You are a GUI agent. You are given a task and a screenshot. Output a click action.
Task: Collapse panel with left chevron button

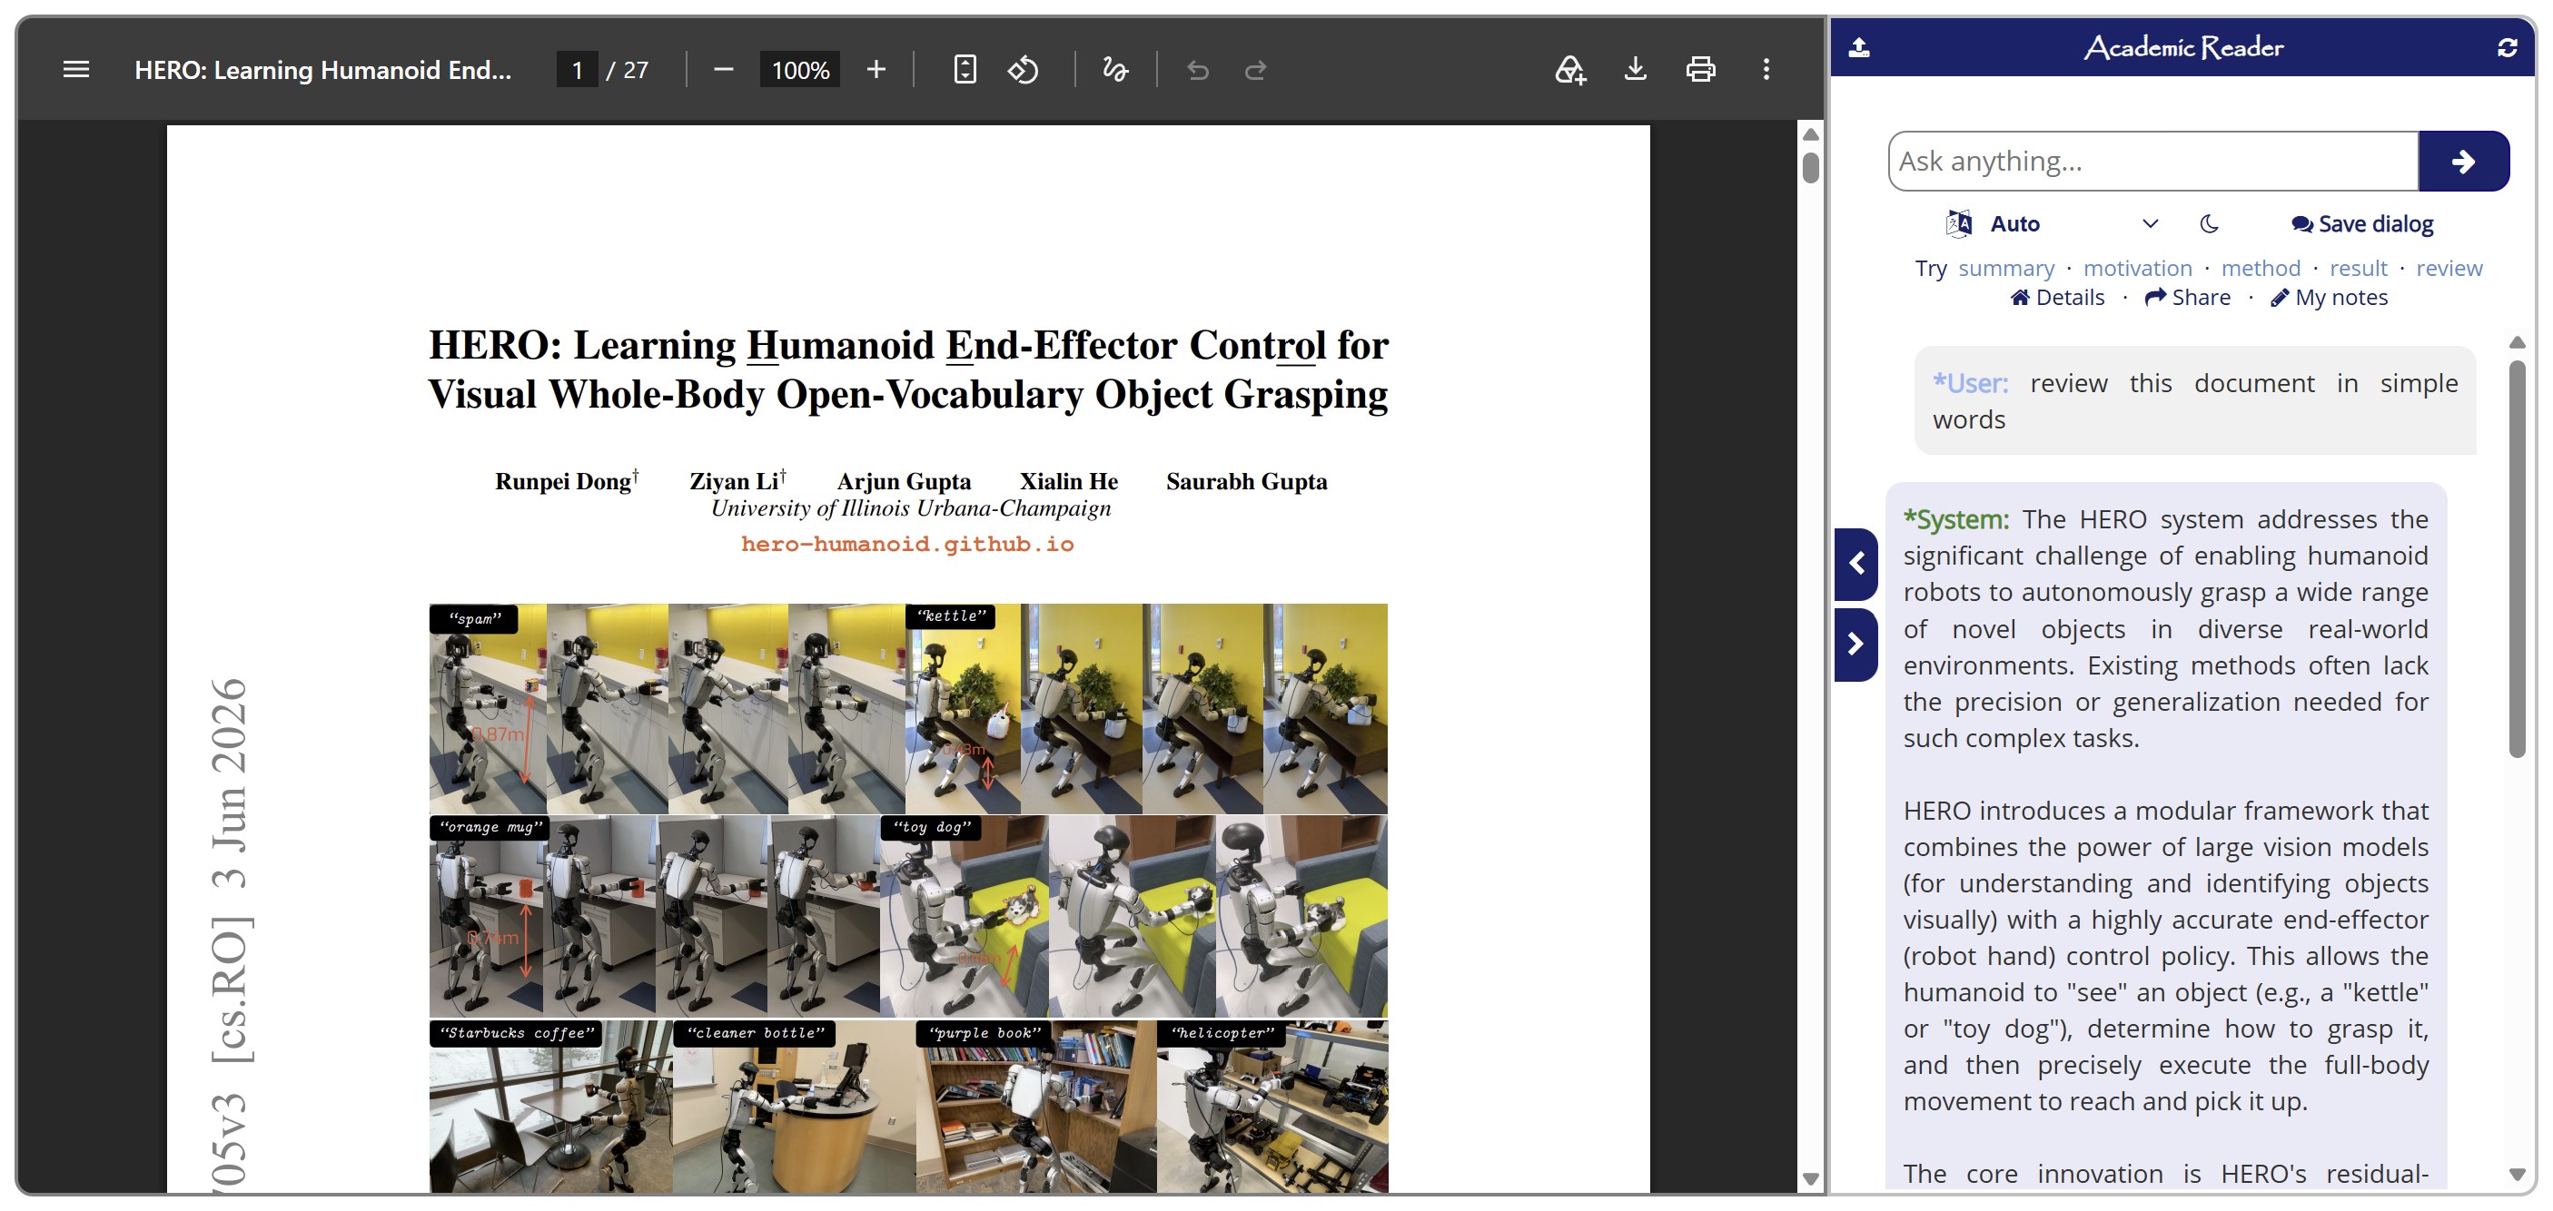[x=1856, y=564]
